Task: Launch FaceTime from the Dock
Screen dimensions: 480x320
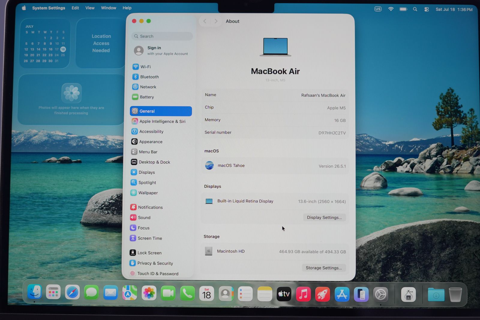Action: click(168, 294)
